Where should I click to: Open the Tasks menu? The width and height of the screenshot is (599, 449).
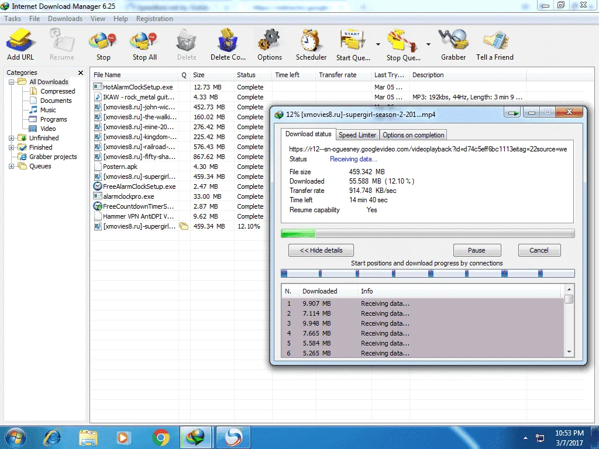tap(13, 19)
